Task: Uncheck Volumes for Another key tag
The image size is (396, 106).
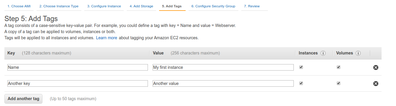Action: [339, 83]
